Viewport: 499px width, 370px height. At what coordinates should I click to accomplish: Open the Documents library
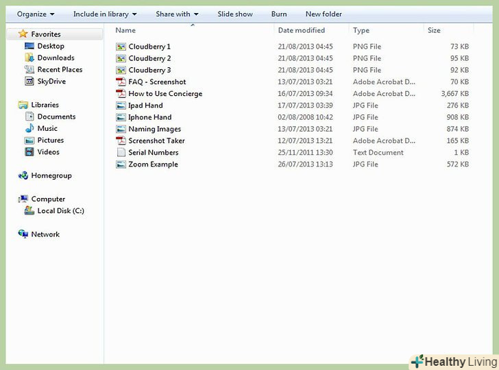point(56,116)
